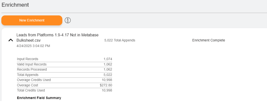267x104 pixels.
Task: Click the 4/24/2025 3:04:02 PM timestamp
Action: 33,46
